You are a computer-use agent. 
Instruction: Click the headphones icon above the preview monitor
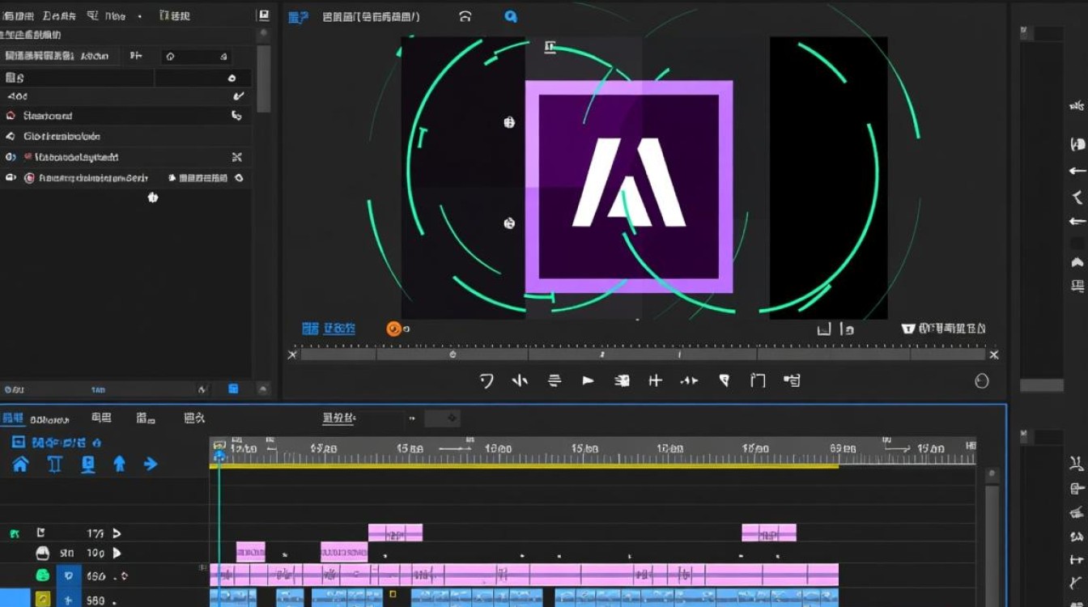(465, 16)
